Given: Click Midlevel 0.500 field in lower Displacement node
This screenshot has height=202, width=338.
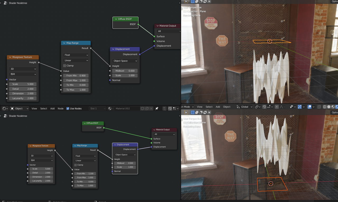Looking at the screenshot, I should point(125,163).
